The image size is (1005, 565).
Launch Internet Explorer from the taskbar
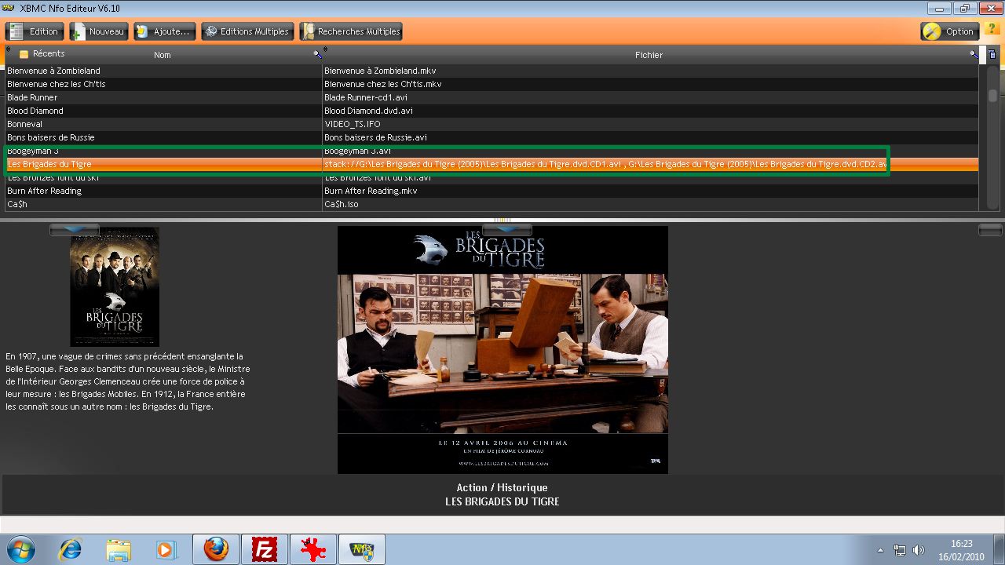70,549
